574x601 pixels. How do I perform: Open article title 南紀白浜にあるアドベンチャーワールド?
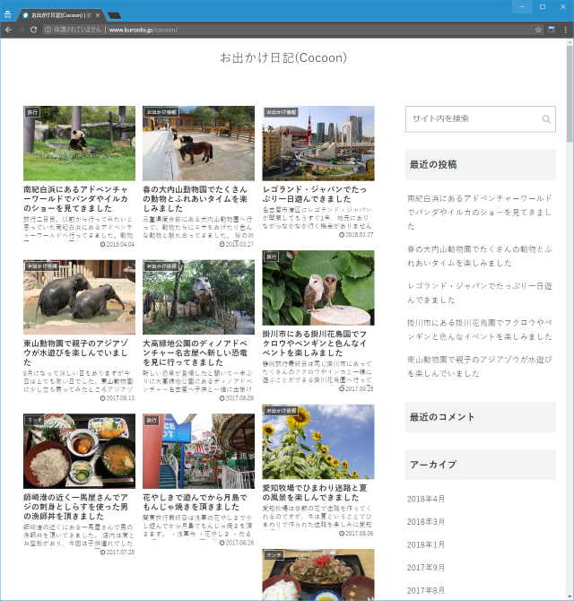pos(76,199)
